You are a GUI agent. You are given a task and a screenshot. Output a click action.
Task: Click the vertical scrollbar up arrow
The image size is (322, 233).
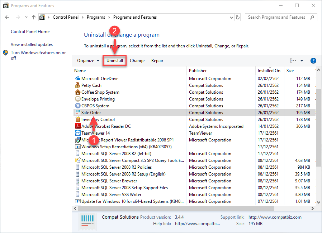point(318,70)
